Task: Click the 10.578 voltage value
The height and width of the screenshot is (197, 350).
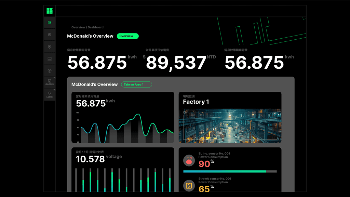Action: 90,159
